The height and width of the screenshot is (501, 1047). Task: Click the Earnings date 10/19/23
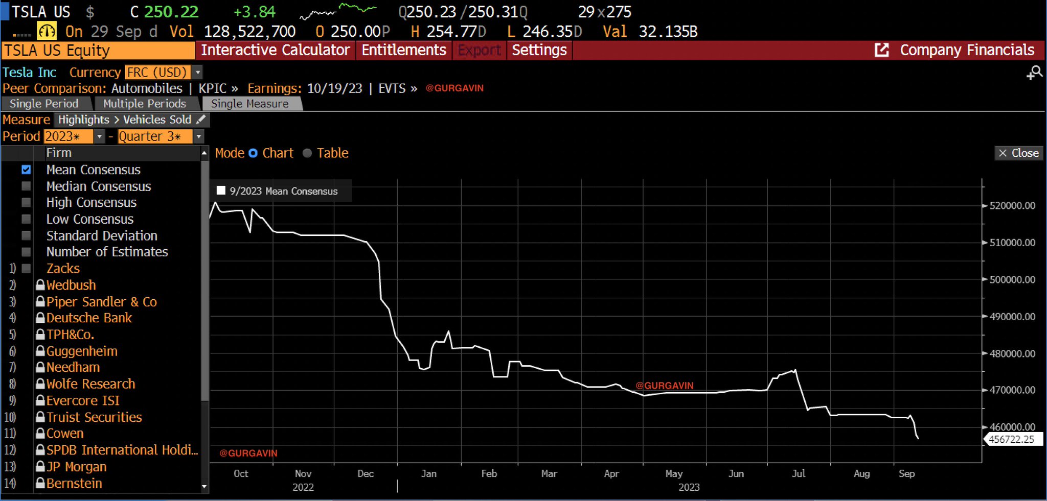[335, 88]
